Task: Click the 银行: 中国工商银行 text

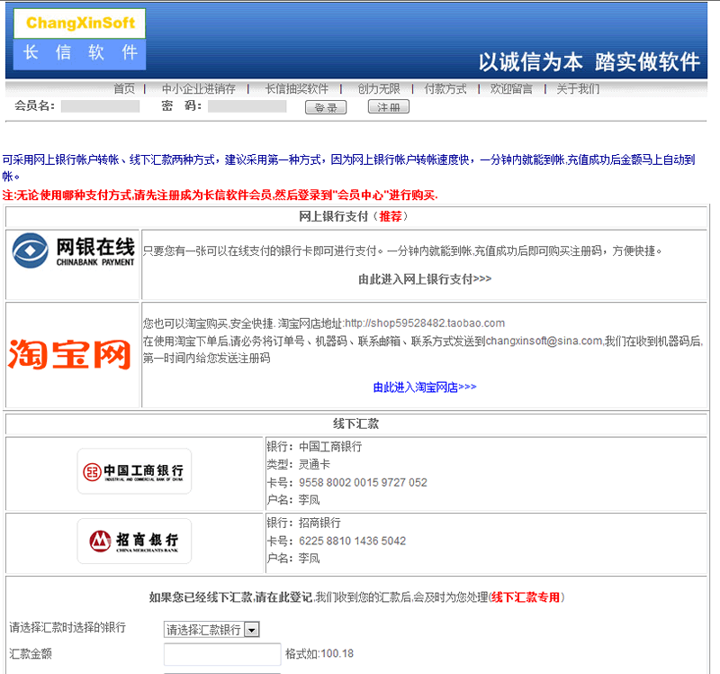Action: 314,446
